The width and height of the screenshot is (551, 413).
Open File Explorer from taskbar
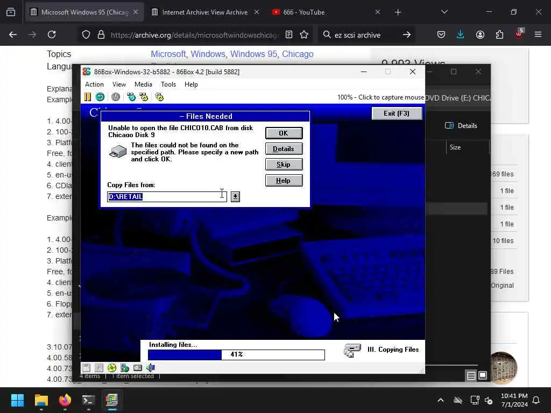coord(41,400)
